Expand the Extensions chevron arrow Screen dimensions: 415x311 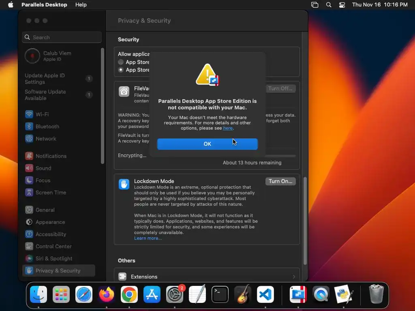[x=294, y=277]
